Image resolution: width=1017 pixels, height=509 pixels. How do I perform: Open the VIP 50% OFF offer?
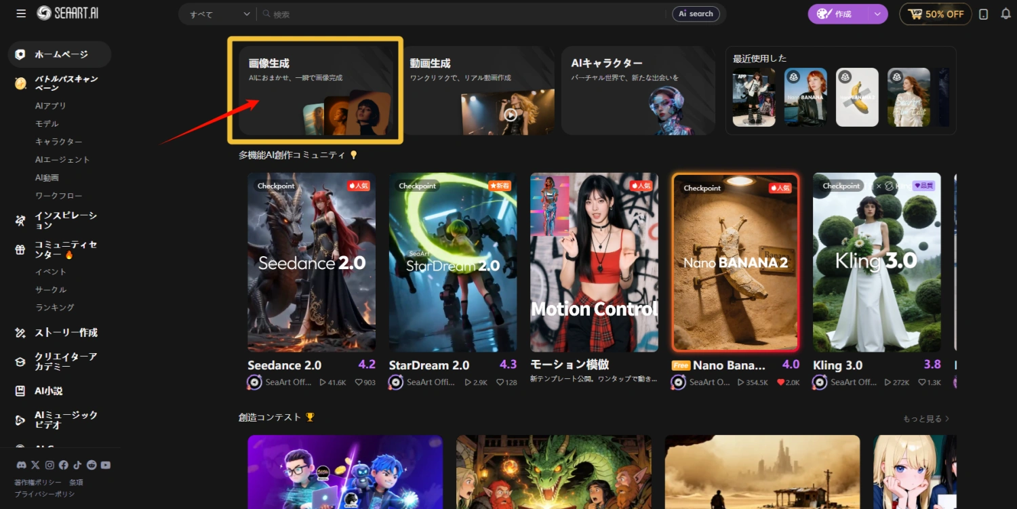[936, 14]
